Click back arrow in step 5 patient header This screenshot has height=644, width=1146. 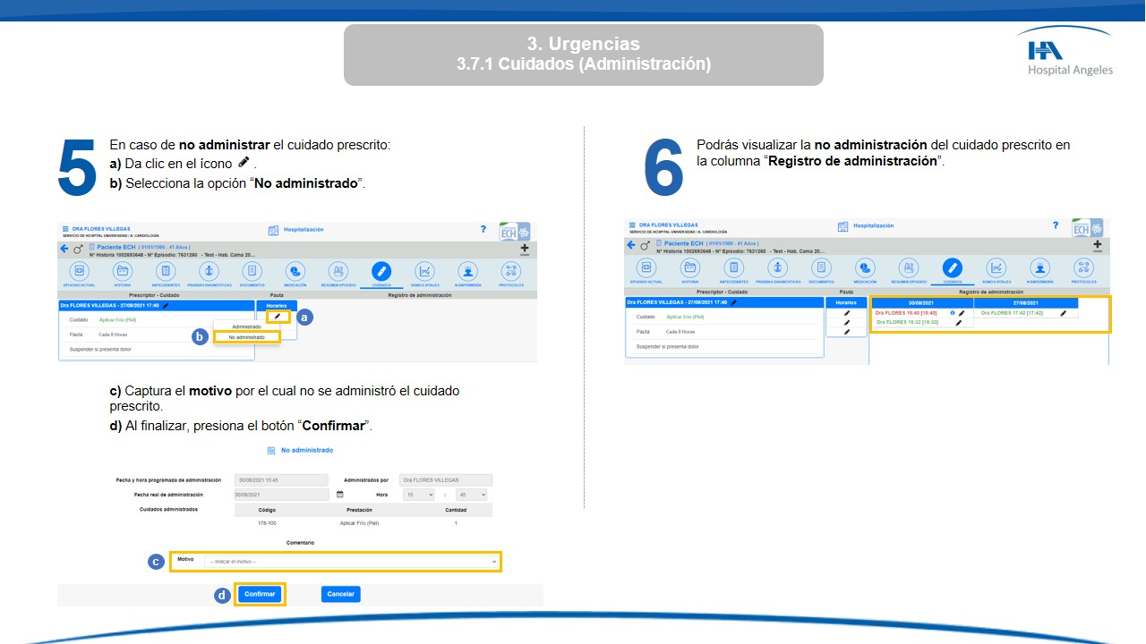pyautogui.click(x=64, y=248)
